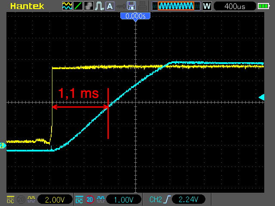Image resolution: width=275 pixels, height=206 pixels.
Task: Select the CH2 trigger source label
Action: pos(155,200)
